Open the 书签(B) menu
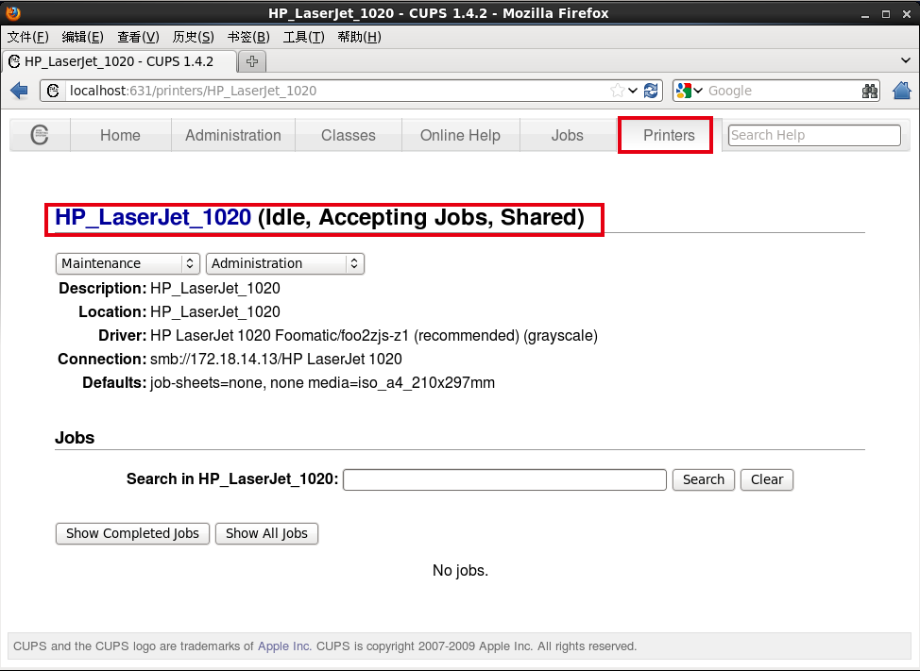The width and height of the screenshot is (920, 671). coord(248,37)
